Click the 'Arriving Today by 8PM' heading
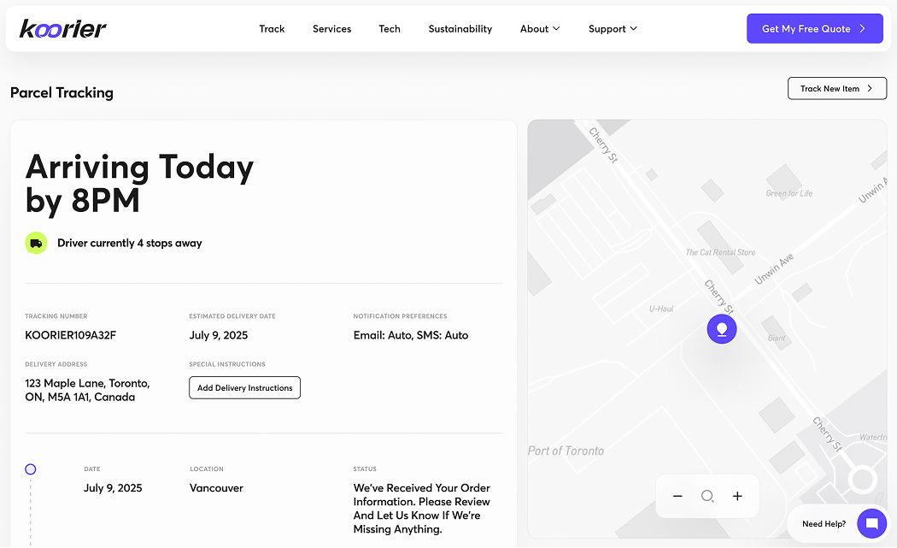Image resolution: width=897 pixels, height=548 pixels. tap(139, 184)
